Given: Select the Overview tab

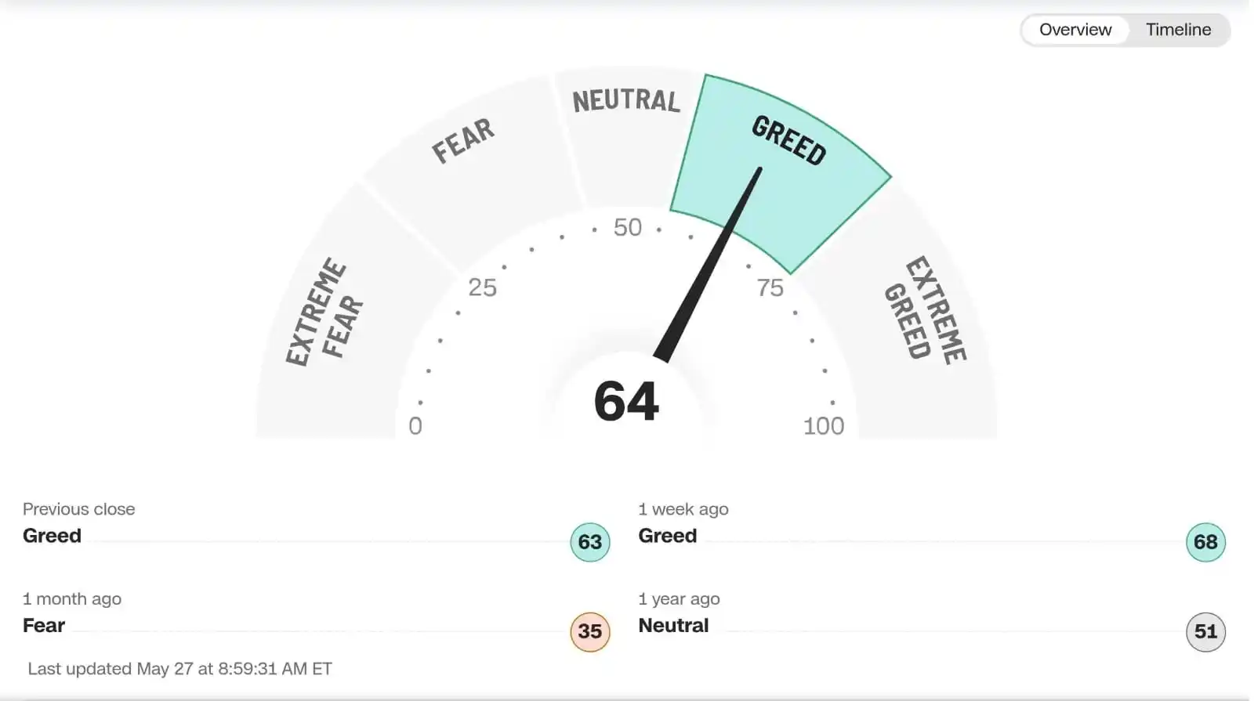Looking at the screenshot, I should [x=1075, y=30].
